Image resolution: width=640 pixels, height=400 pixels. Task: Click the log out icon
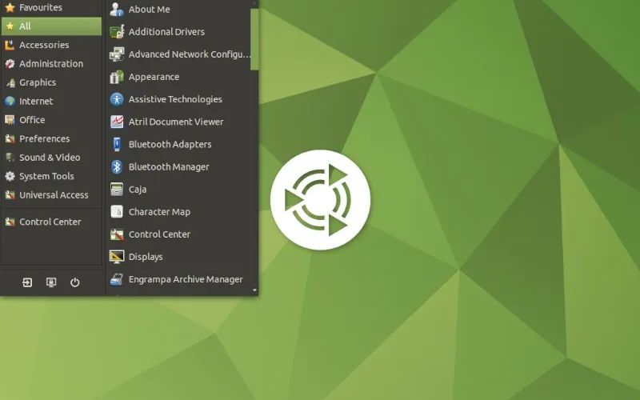[x=27, y=282]
